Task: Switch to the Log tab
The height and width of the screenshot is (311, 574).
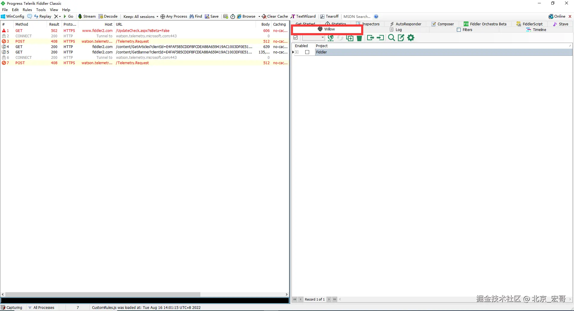Action: coord(396,30)
